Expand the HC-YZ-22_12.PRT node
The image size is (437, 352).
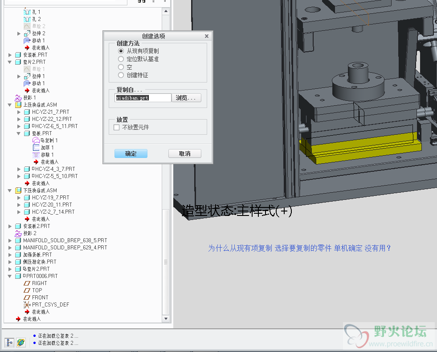pyautogui.click(x=19, y=119)
